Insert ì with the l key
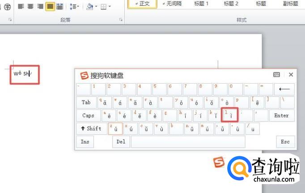The height and width of the screenshot is (193, 305). (230, 115)
